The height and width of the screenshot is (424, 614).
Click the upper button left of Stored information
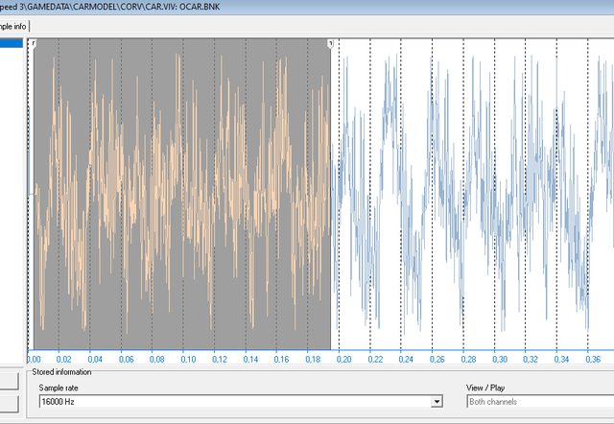(9, 381)
